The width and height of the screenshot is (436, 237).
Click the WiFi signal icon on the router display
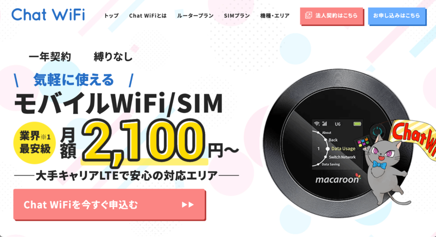click(x=317, y=124)
